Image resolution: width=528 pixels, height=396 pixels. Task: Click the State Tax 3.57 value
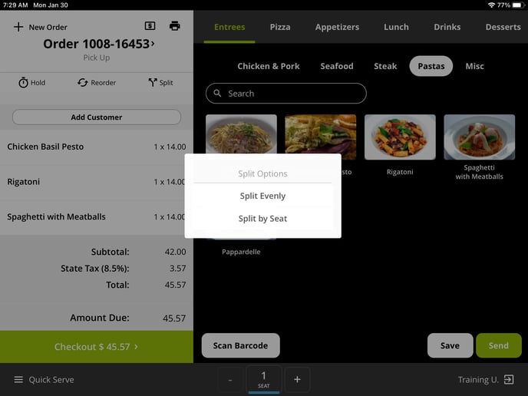(x=177, y=269)
